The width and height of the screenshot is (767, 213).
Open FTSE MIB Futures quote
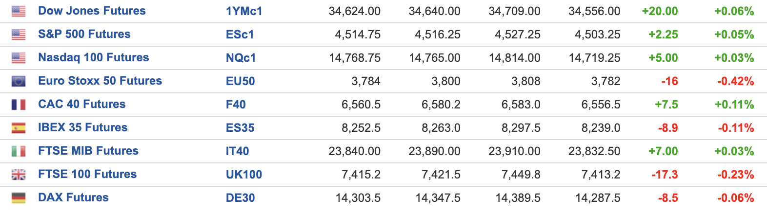(x=88, y=151)
